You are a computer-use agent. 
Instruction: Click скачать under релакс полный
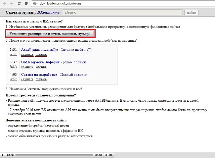point(41,67)
